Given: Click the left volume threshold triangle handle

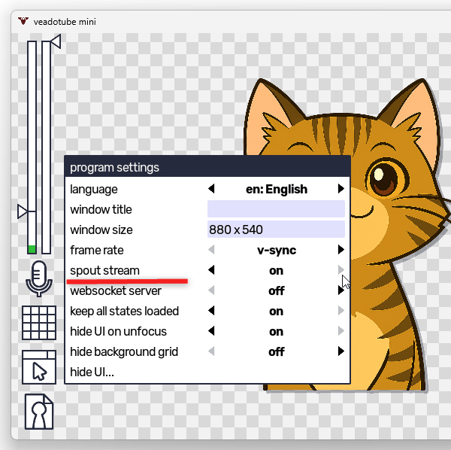Looking at the screenshot, I should tap(22, 211).
